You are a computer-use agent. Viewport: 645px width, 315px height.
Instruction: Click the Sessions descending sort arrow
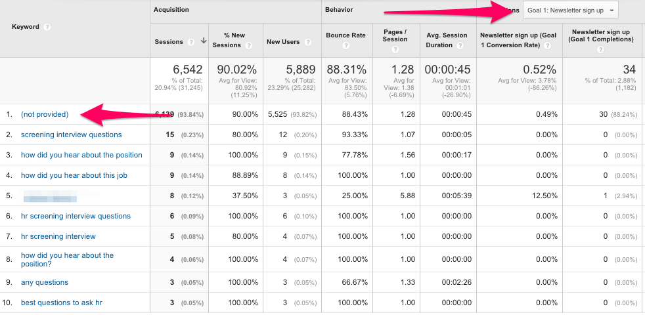click(x=203, y=41)
